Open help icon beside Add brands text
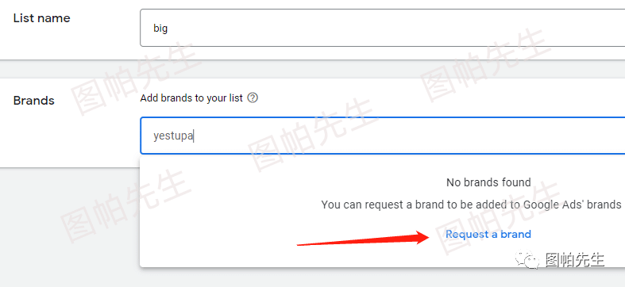 (x=253, y=98)
